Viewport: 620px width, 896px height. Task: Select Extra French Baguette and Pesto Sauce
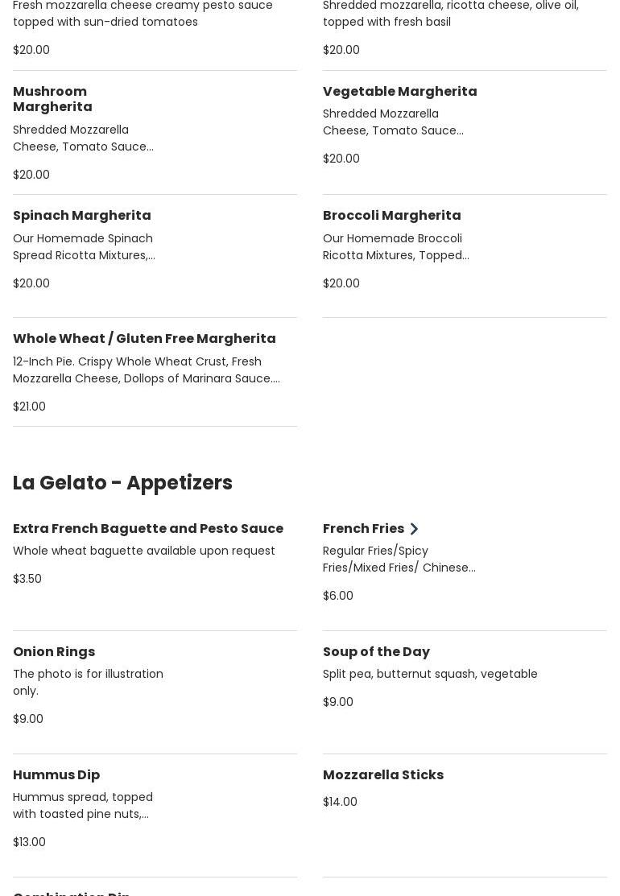[x=147, y=529]
